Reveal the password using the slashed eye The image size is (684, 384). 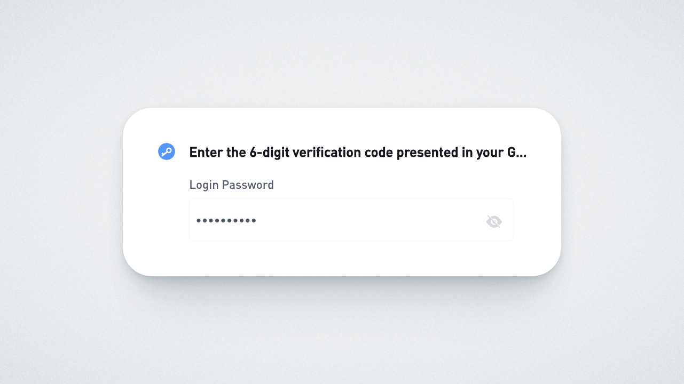click(494, 221)
